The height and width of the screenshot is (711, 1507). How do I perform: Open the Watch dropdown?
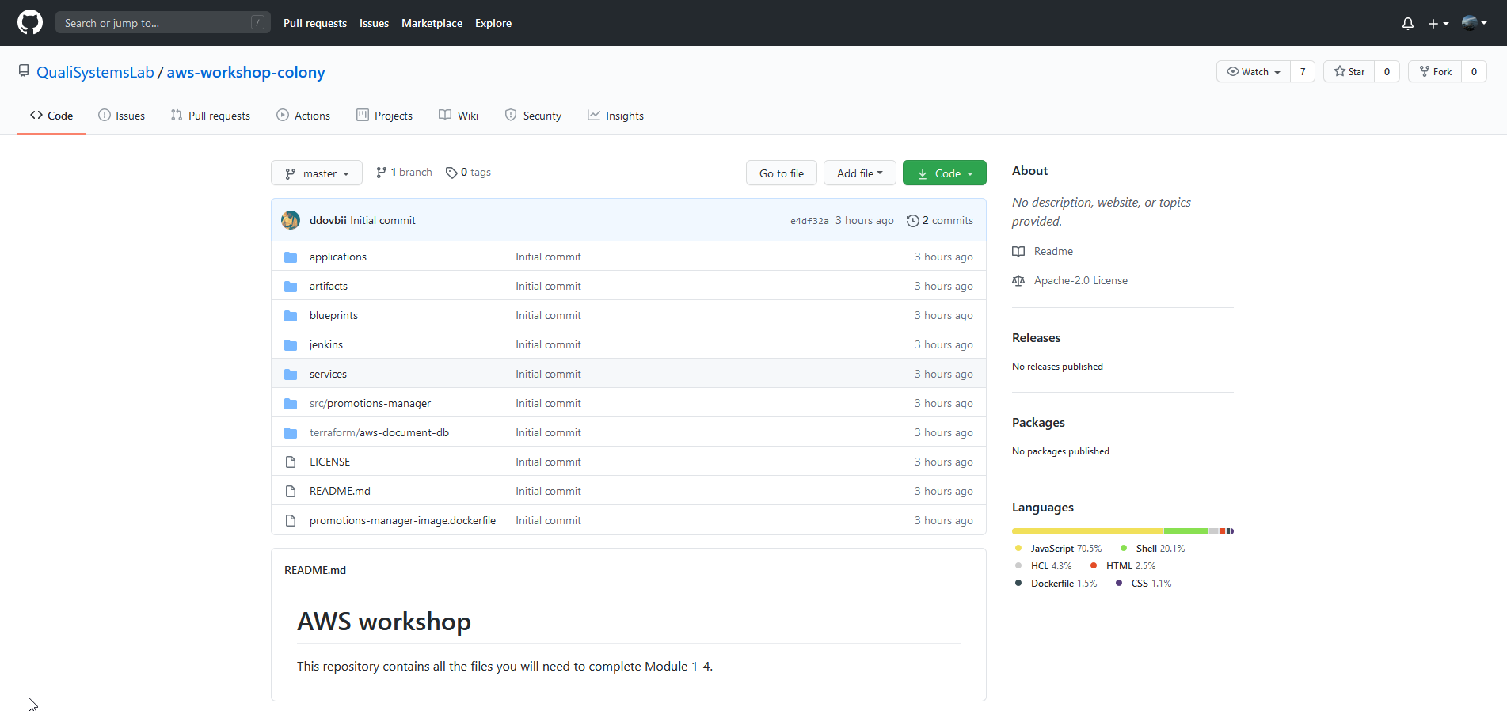coord(1254,71)
